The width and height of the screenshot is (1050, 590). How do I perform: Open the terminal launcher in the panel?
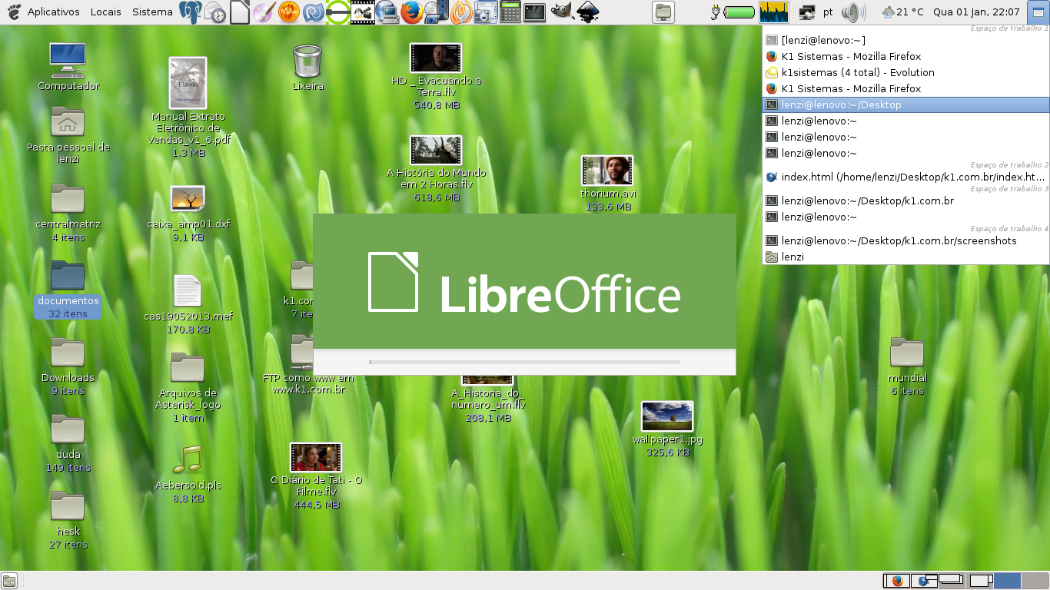534,12
